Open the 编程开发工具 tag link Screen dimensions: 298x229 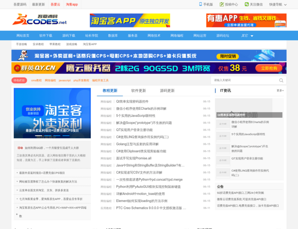tap(100, 80)
